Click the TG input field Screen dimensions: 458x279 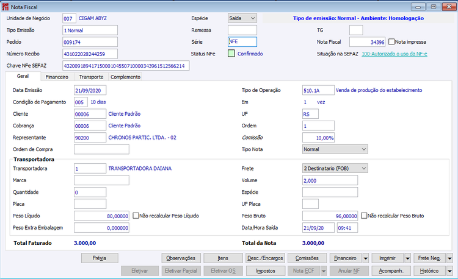(356, 30)
